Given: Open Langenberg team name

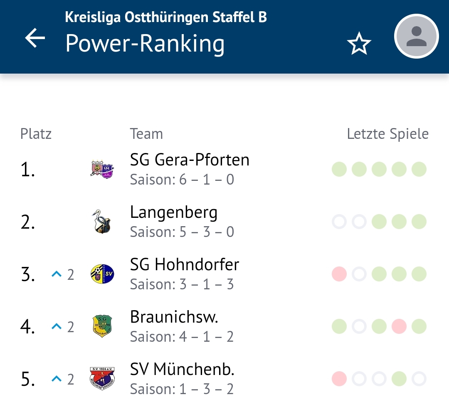Looking at the screenshot, I should coord(173,212).
